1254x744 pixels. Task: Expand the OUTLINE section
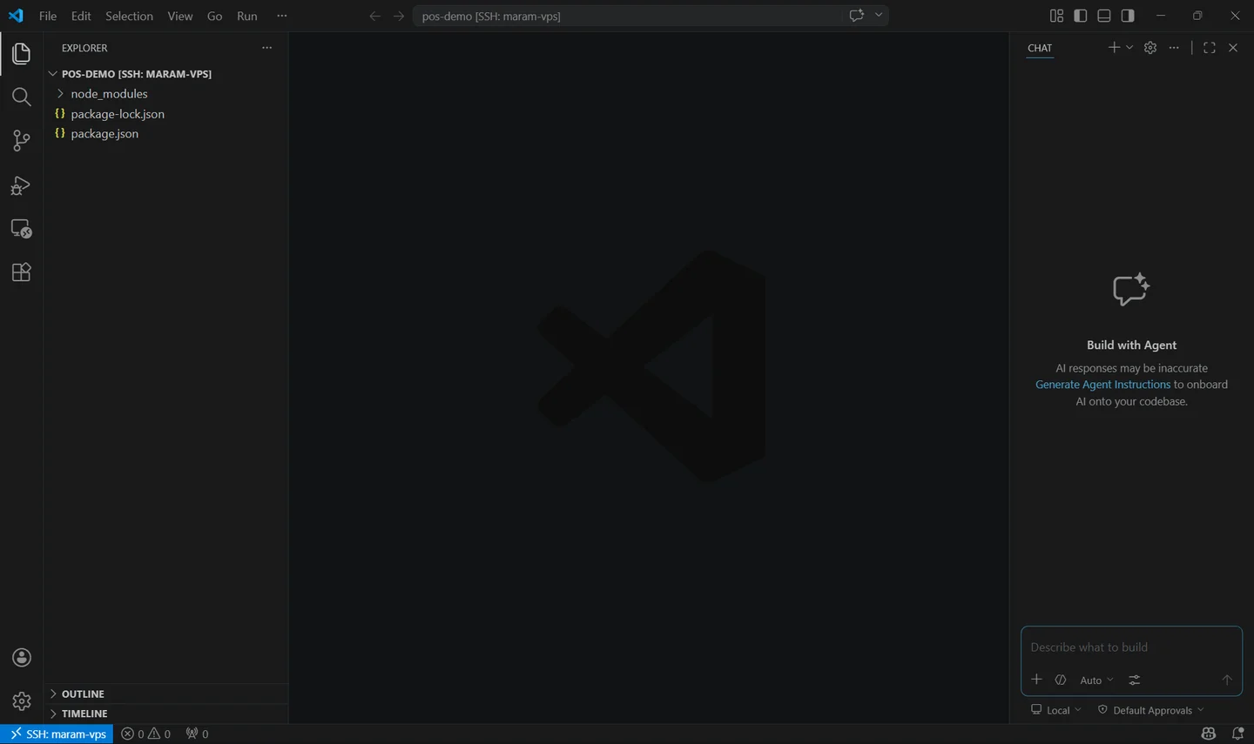click(x=165, y=694)
